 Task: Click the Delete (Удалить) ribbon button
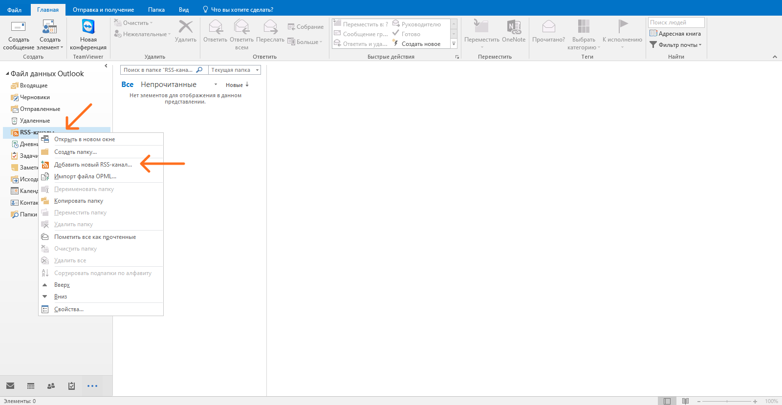coord(186,31)
